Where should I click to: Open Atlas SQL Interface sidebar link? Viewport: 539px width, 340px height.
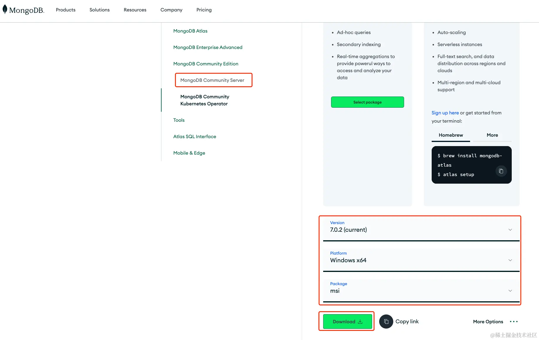[x=194, y=136]
